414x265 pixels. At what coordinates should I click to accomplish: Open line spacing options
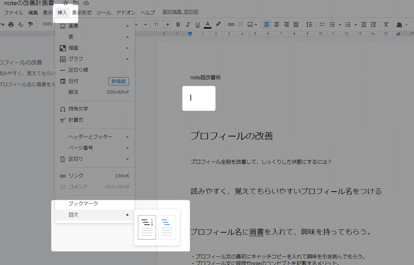pyautogui.click(x=309, y=24)
